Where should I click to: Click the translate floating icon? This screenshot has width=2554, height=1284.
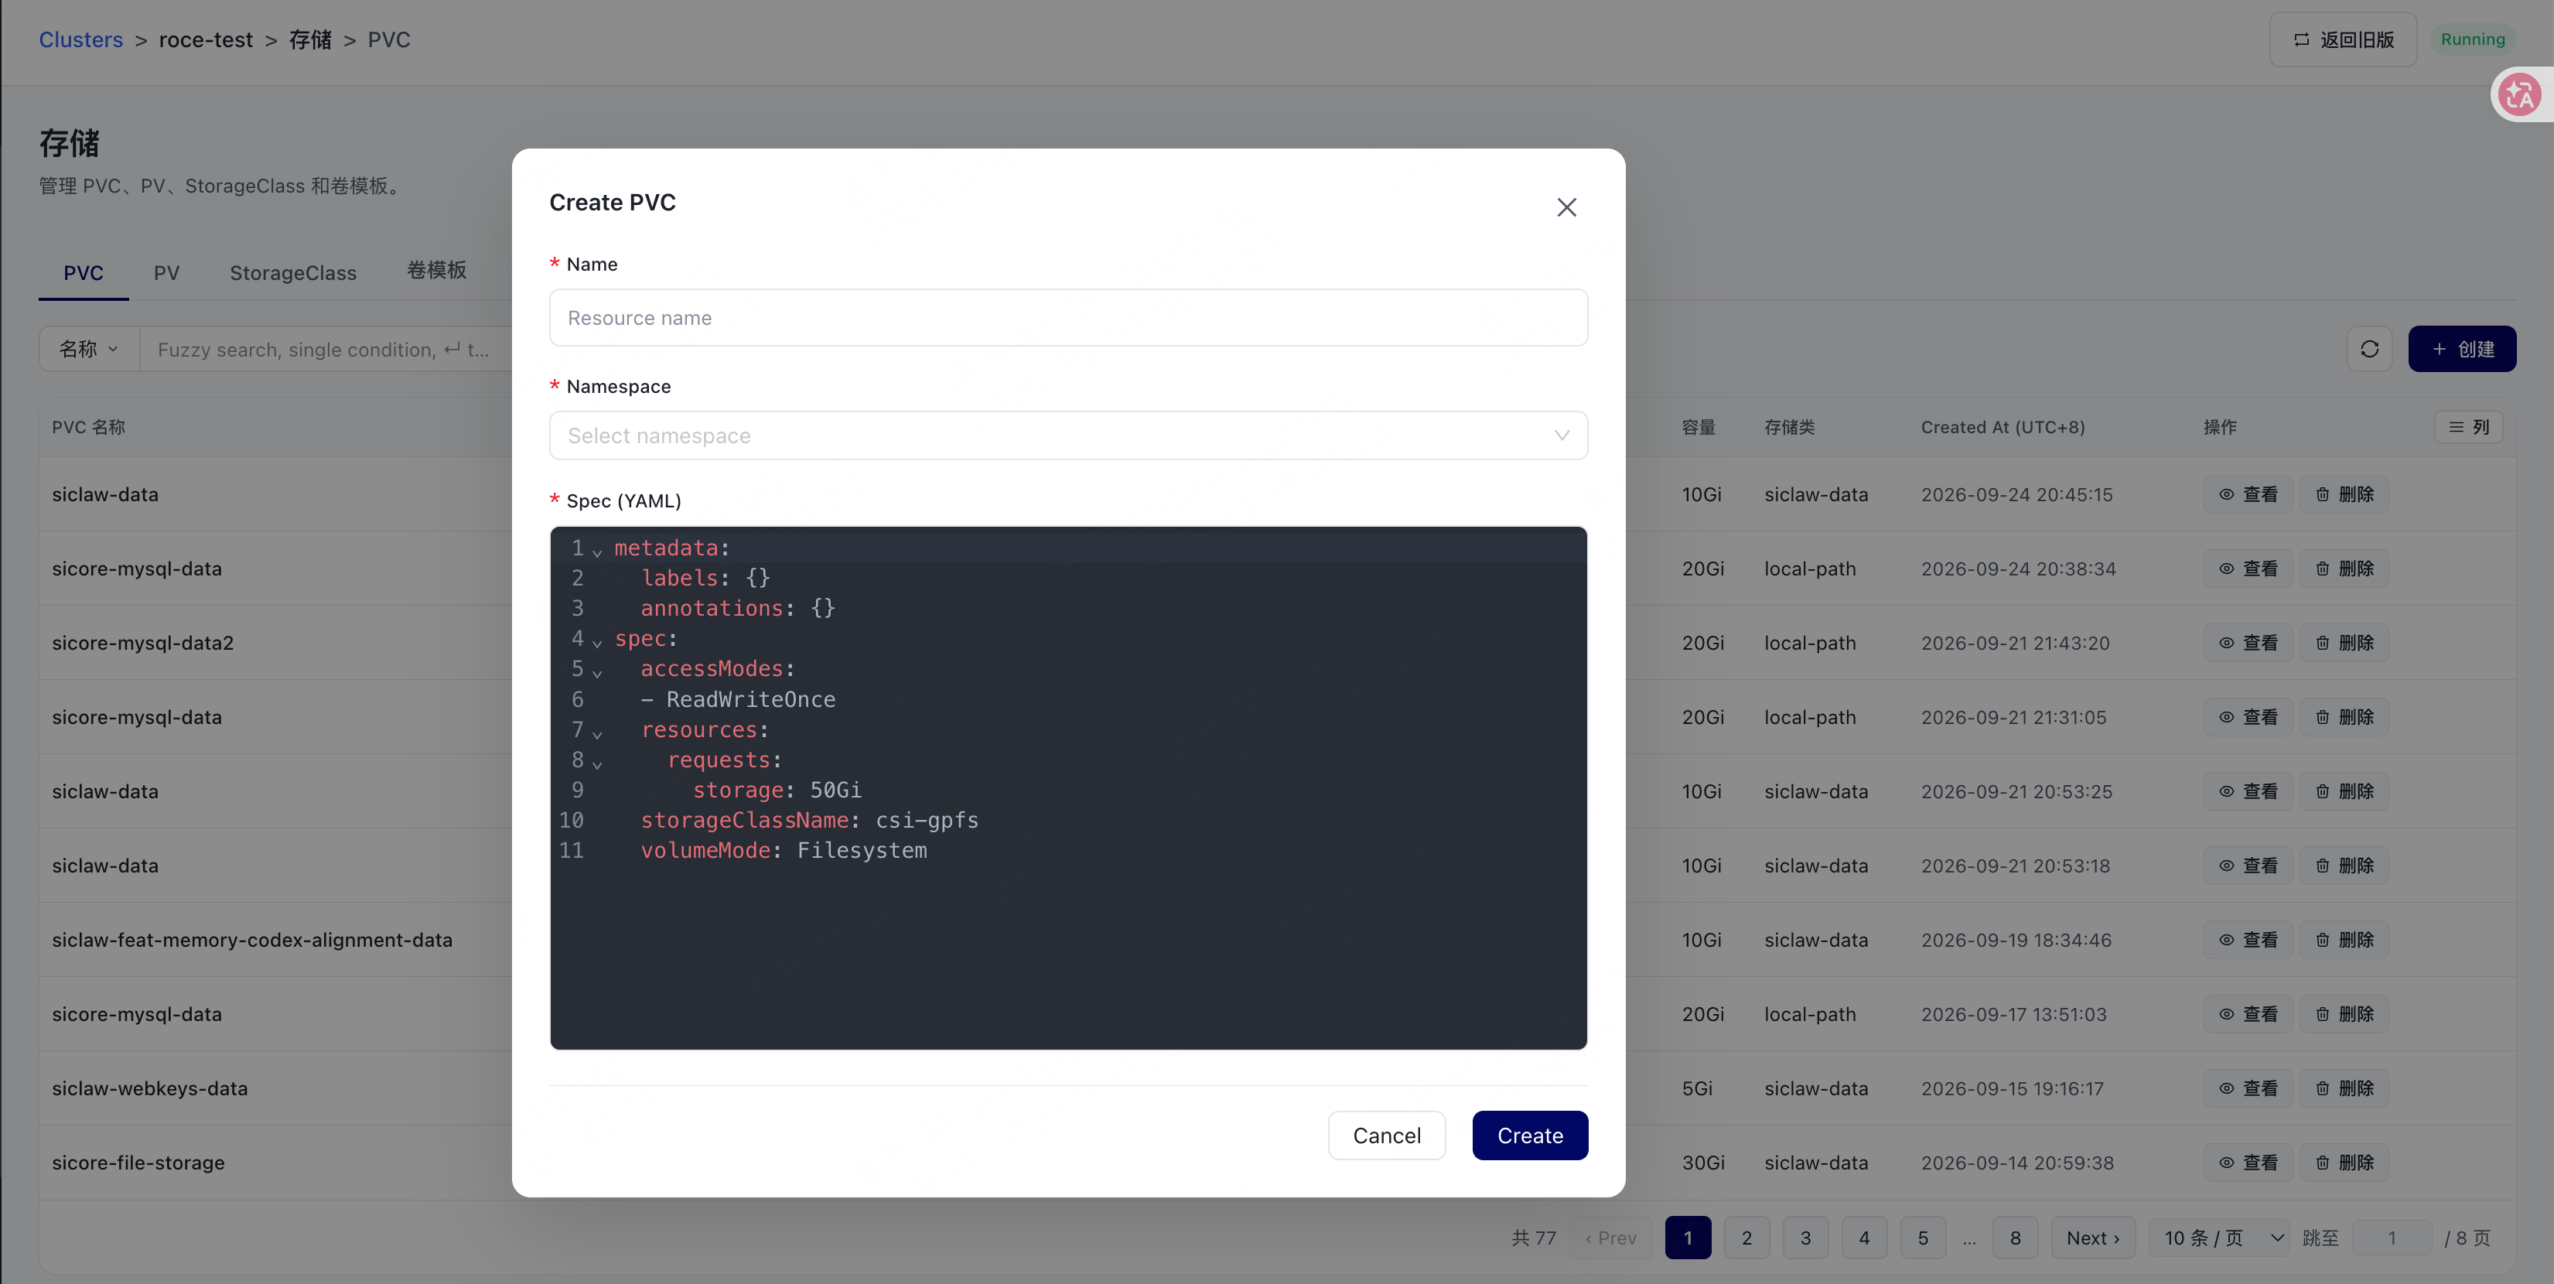click(2519, 95)
